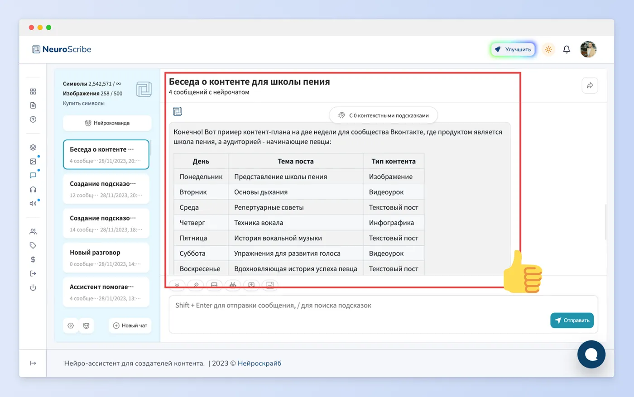
Task: Click the 'Купить символы' link
Action: [x=84, y=103]
